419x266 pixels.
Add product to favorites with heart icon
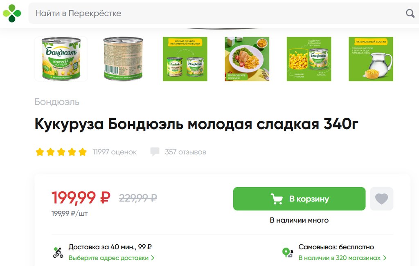[381, 199]
